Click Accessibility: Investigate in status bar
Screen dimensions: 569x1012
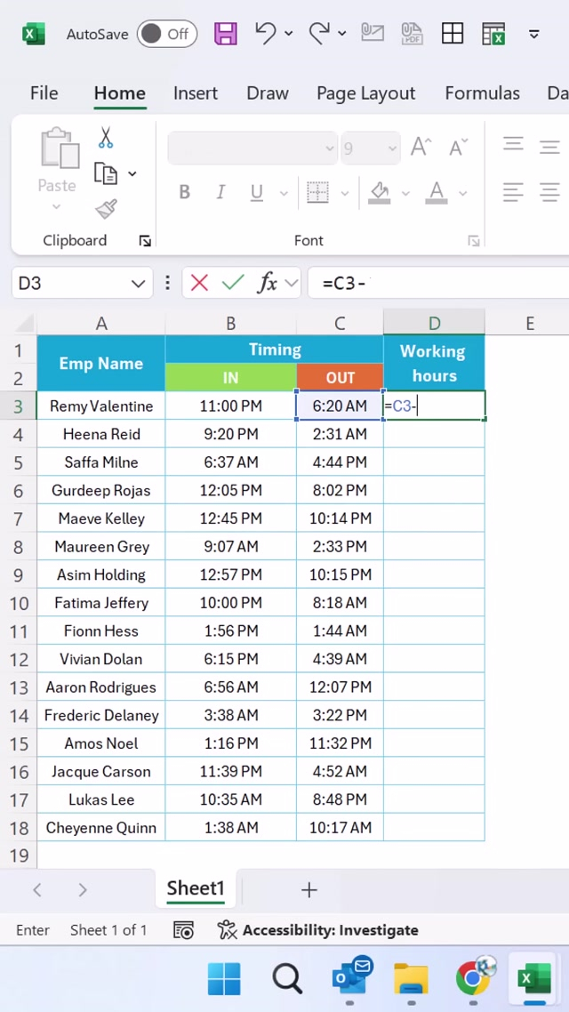[x=318, y=930]
